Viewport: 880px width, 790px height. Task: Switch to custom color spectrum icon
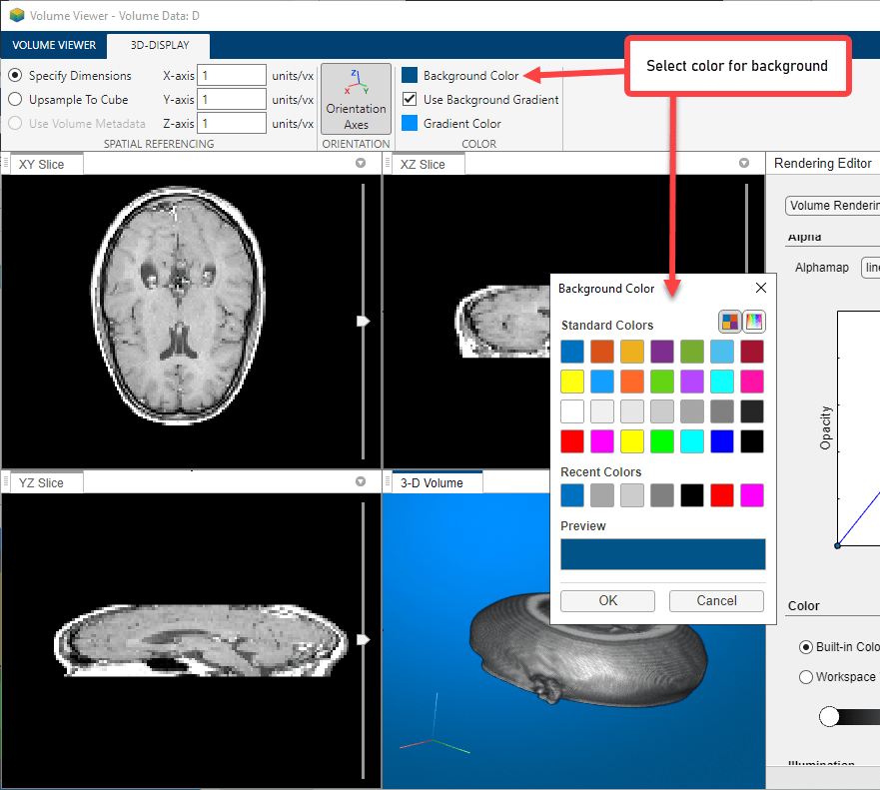pos(754,322)
